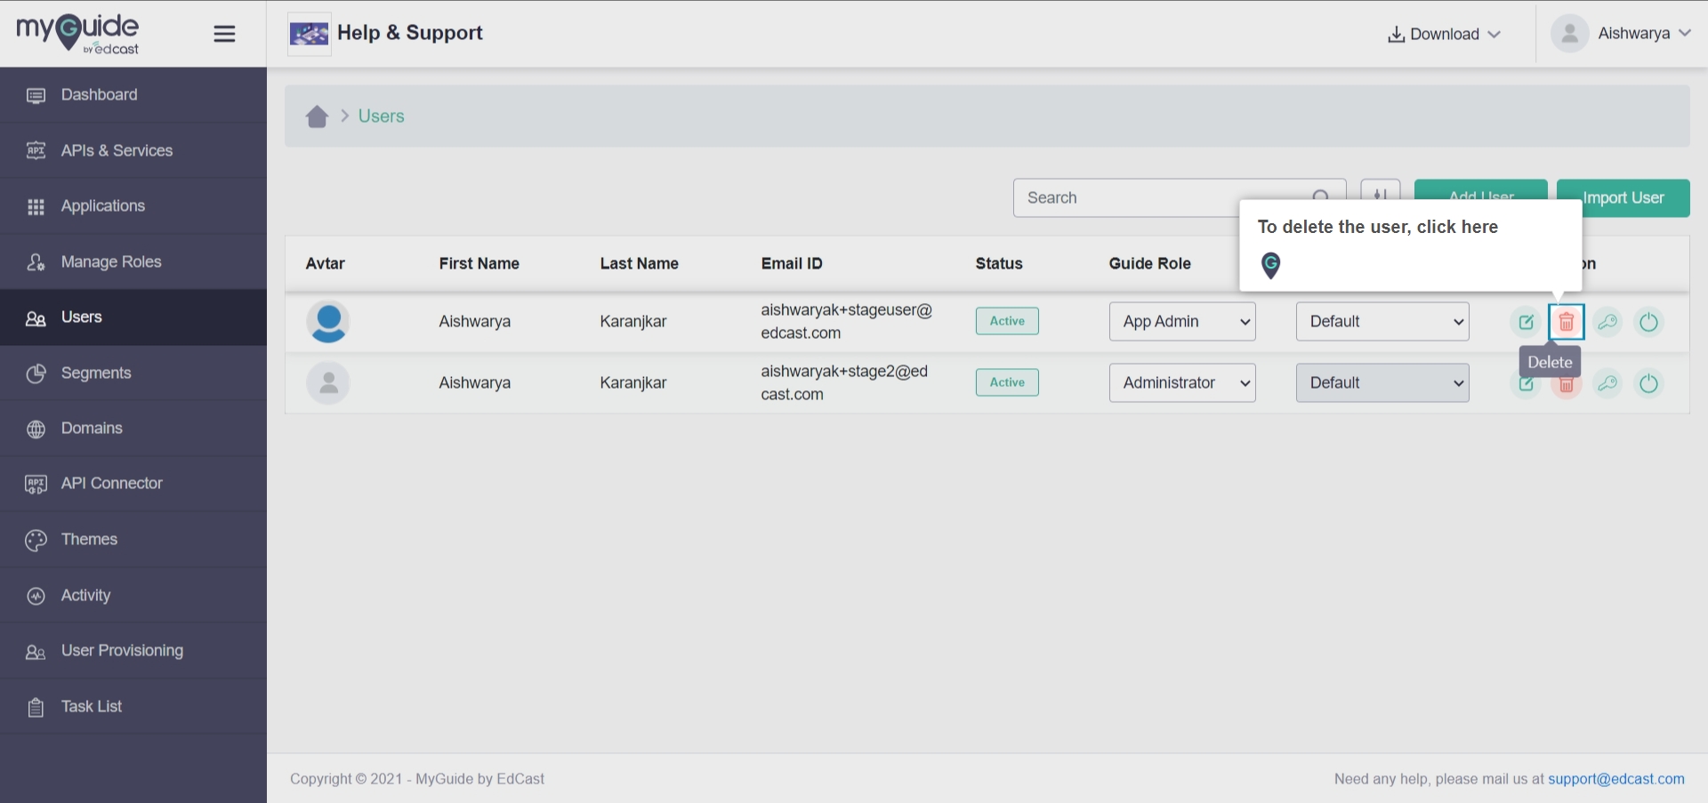Click key icon for stage2 row
This screenshot has width=1708, height=803.
pos(1607,383)
